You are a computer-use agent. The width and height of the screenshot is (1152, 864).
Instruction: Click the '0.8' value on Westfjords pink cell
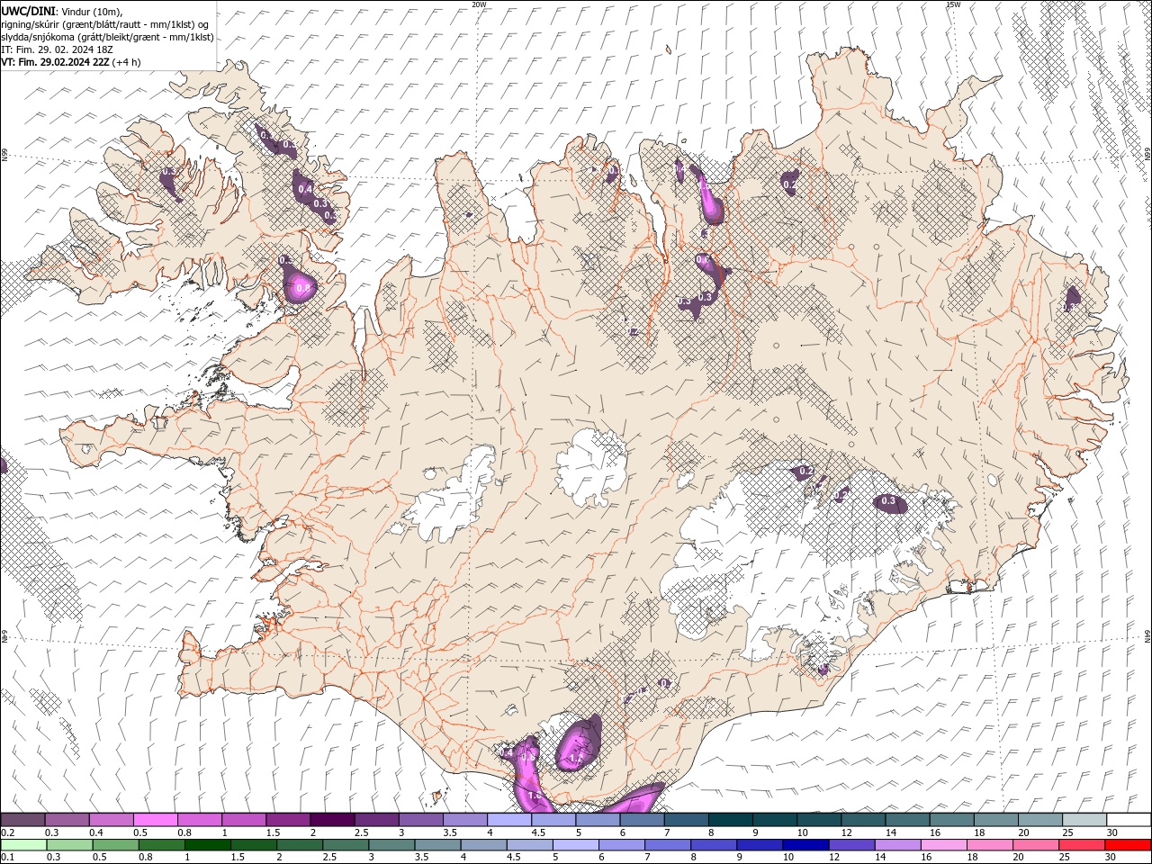pos(302,289)
